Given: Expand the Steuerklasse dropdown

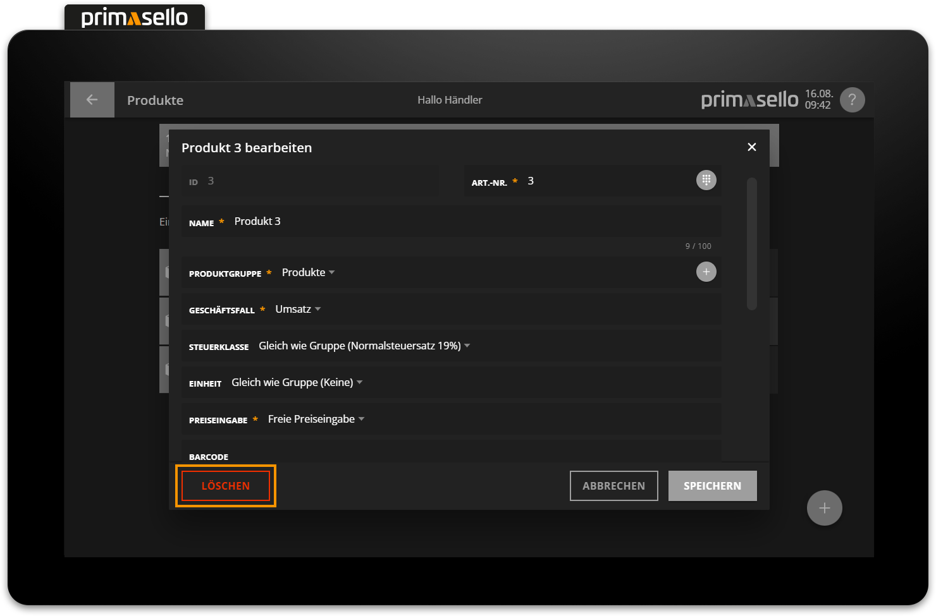Looking at the screenshot, I should [364, 346].
